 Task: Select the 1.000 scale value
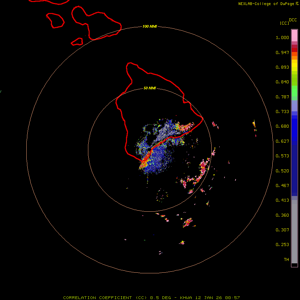(282, 37)
